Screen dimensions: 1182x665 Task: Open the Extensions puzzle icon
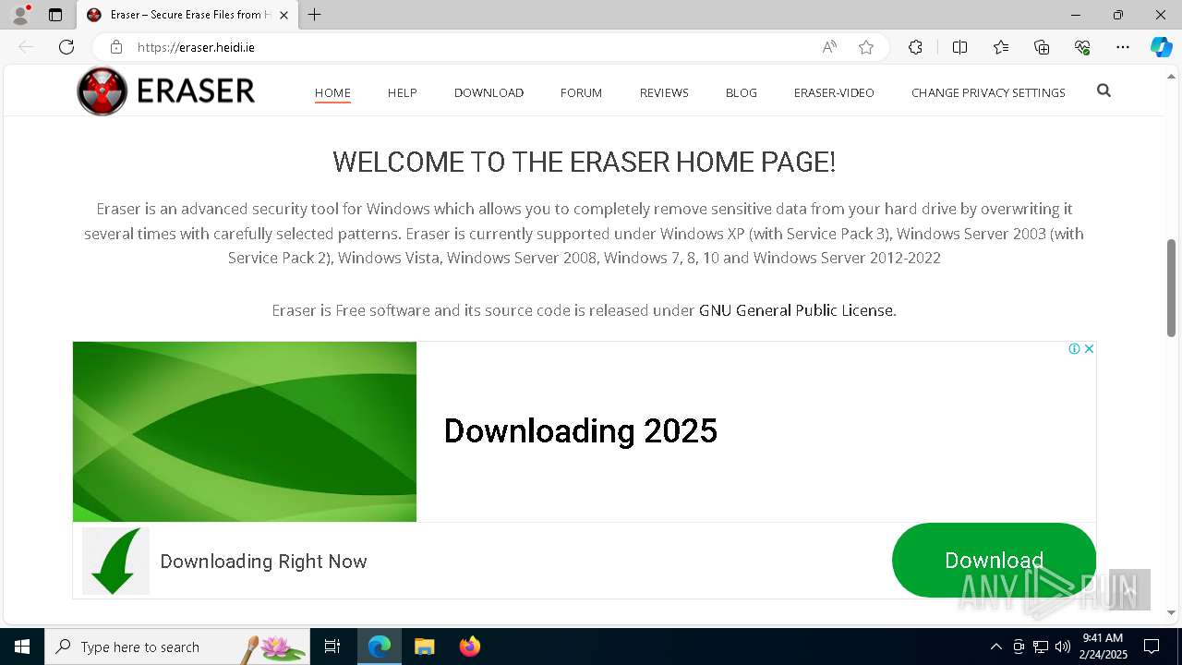point(915,47)
